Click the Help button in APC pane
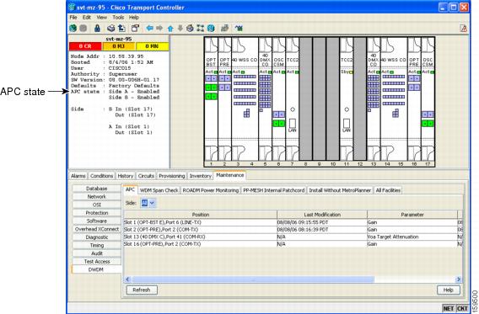The height and width of the screenshot is (314, 479). coord(448,290)
